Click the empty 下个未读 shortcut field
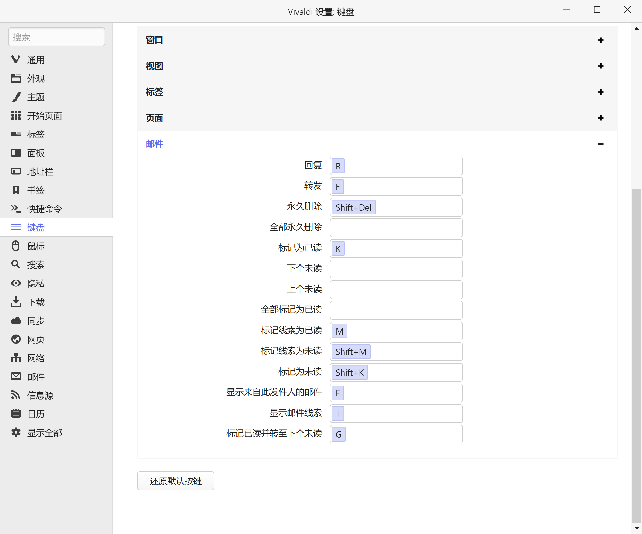 (396, 269)
